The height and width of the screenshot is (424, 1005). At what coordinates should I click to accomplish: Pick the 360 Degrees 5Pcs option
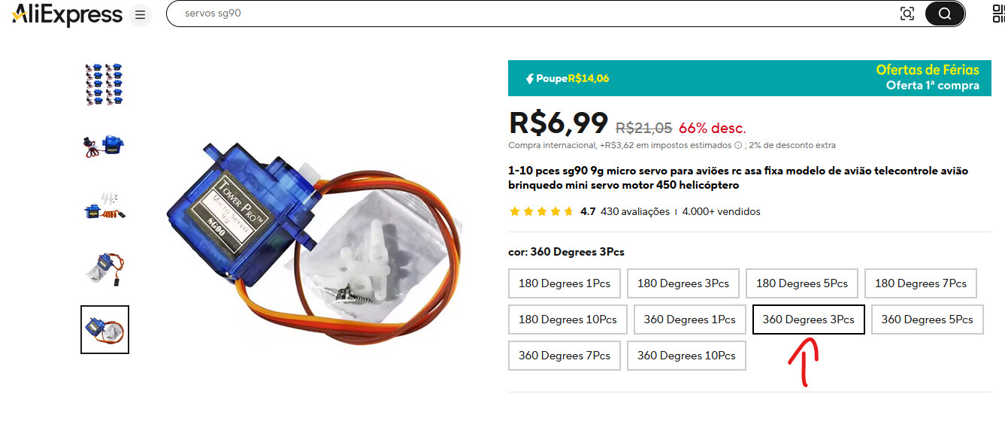927,320
